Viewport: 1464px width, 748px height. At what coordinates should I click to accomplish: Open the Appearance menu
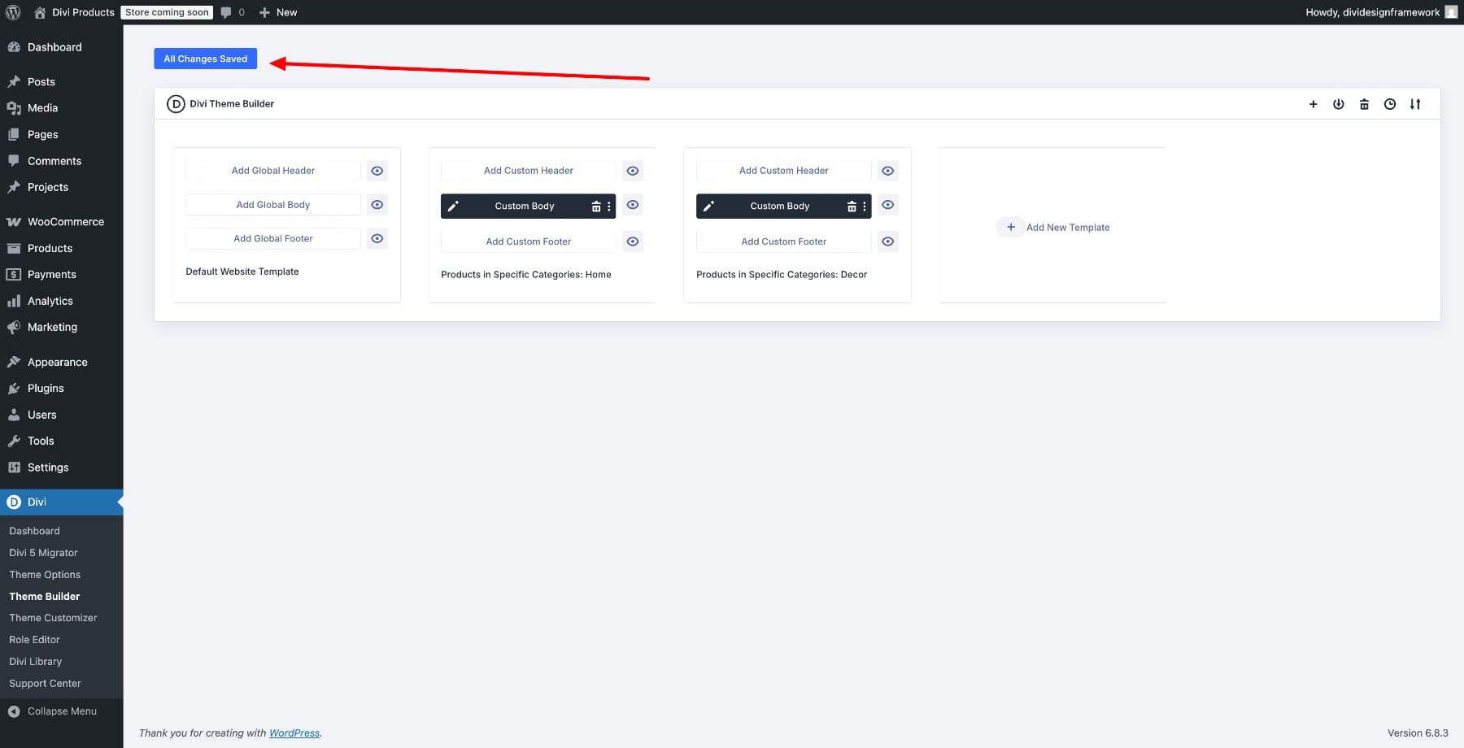57,363
